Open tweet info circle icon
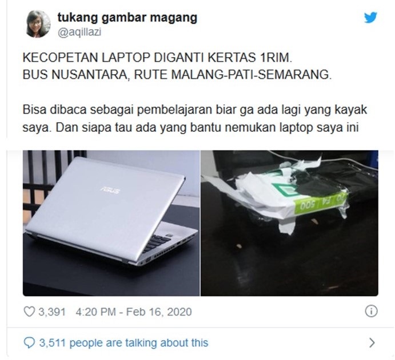 click(x=371, y=312)
